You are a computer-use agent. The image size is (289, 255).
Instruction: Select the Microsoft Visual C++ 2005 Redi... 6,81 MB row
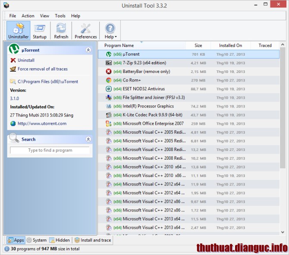(x=188, y=141)
